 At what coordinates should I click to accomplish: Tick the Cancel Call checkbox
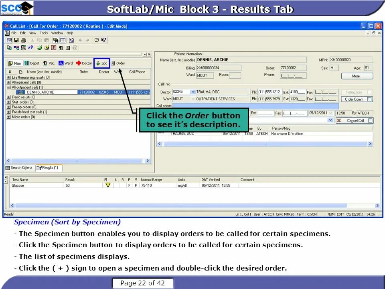pyautogui.click(x=370, y=120)
